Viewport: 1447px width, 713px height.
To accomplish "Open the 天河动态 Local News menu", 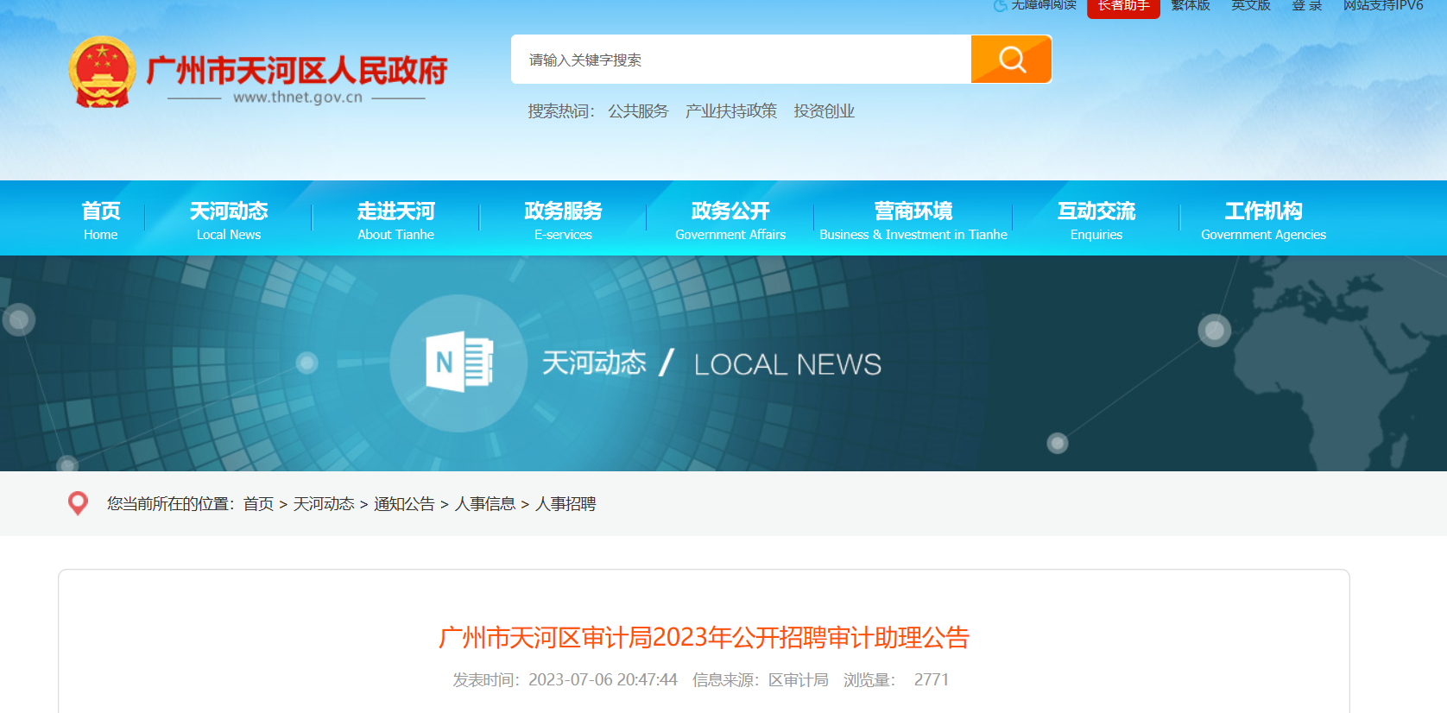I will coord(228,220).
